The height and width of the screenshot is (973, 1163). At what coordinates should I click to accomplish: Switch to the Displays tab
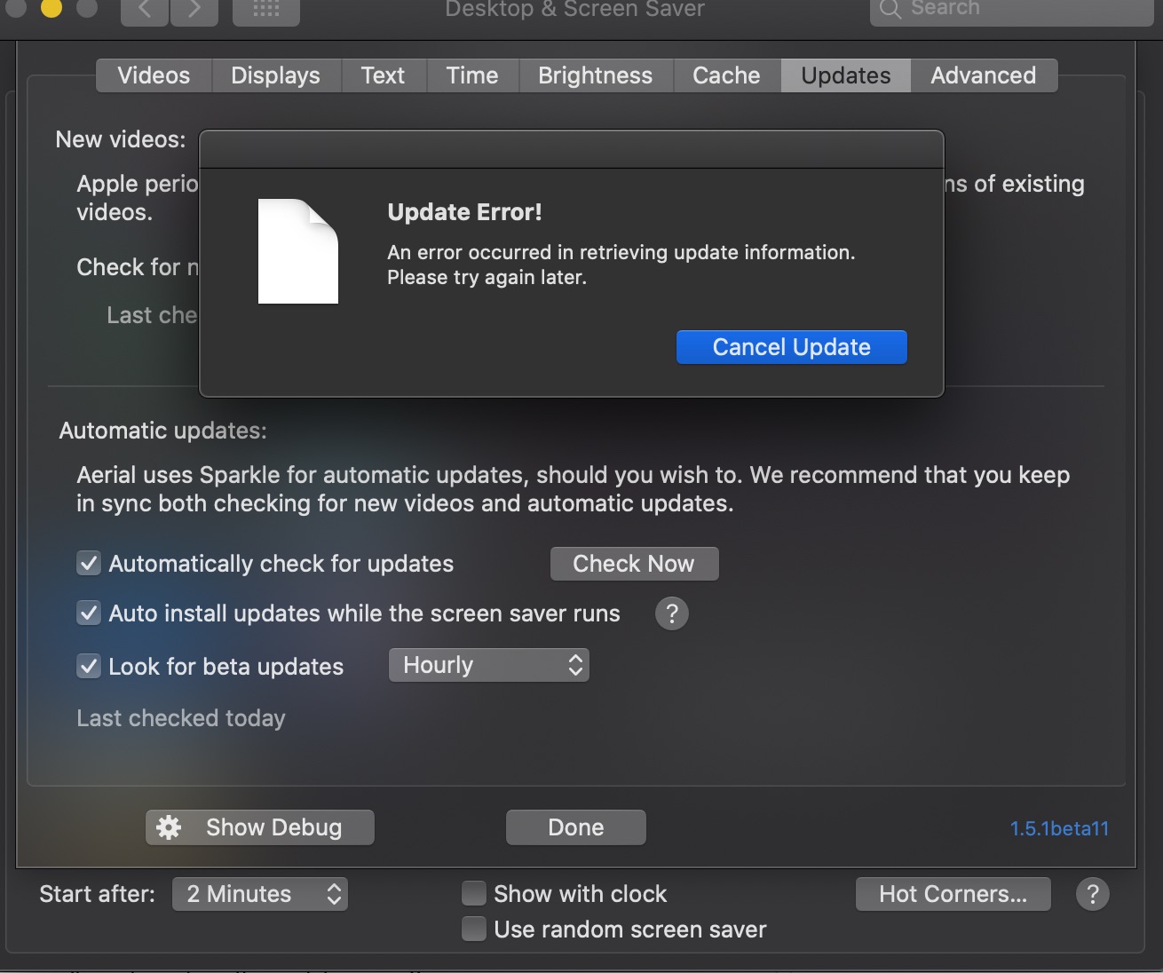click(x=276, y=75)
